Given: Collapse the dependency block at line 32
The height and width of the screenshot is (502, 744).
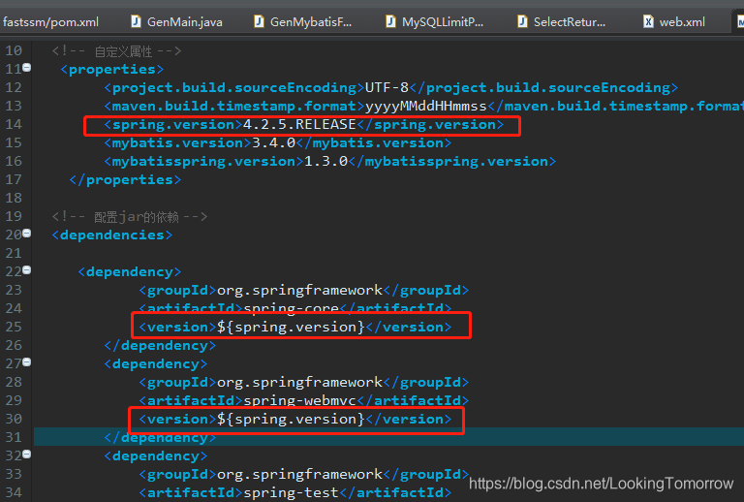Looking at the screenshot, I should (x=27, y=455).
